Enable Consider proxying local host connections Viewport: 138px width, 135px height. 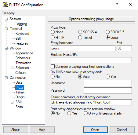coord(53,67)
